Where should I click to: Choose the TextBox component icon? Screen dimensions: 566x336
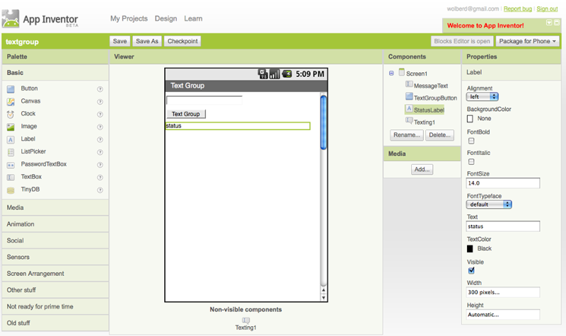tap(11, 178)
